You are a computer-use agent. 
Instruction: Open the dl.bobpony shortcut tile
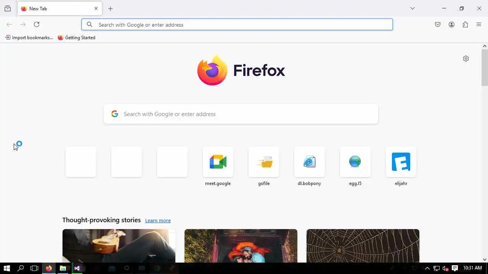(x=310, y=162)
